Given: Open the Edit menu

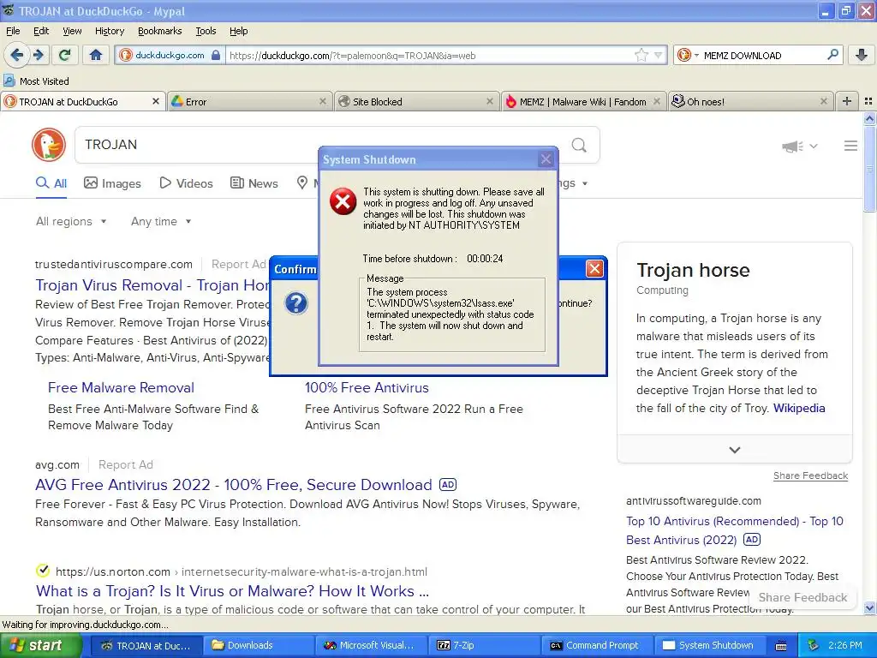Looking at the screenshot, I should (x=41, y=31).
